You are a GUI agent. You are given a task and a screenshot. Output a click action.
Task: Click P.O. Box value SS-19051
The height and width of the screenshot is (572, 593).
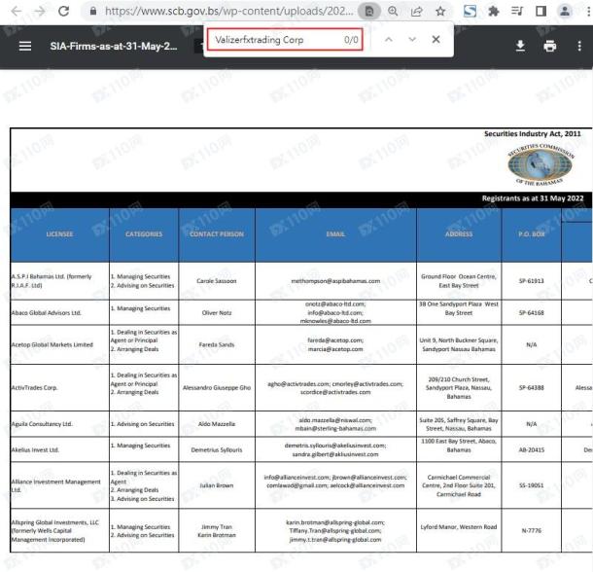pyautogui.click(x=532, y=485)
